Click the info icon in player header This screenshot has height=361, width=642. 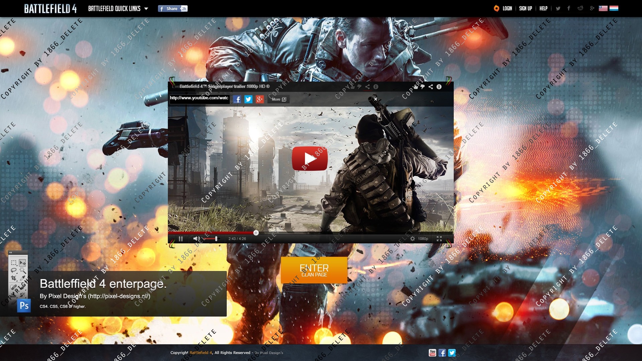pos(439,87)
